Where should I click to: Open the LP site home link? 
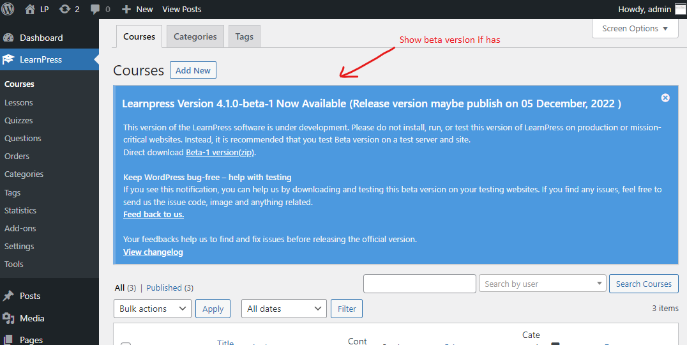pyautogui.click(x=37, y=9)
